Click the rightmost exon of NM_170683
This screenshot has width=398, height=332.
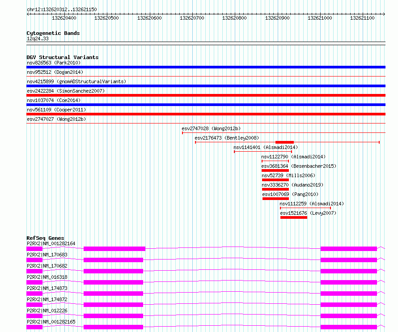349,260
